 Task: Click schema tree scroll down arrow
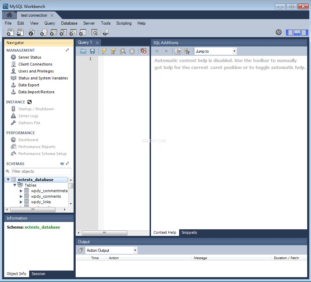71,204
